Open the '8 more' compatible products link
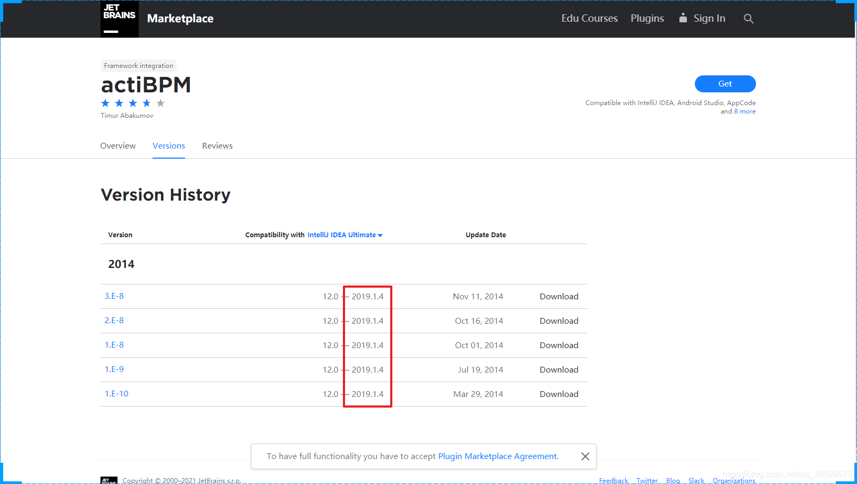Viewport: 857px width, 484px height. pyautogui.click(x=745, y=111)
